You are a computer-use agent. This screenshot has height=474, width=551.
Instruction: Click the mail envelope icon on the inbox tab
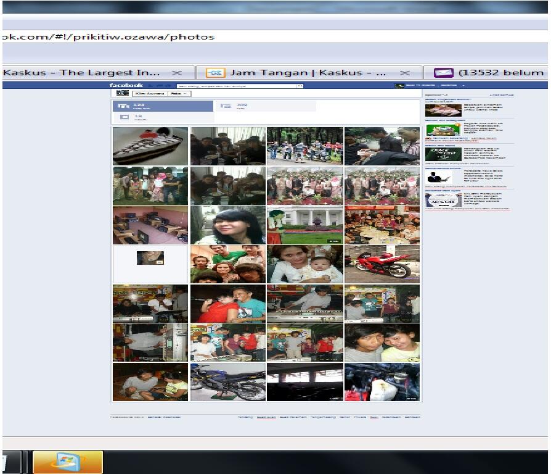(x=444, y=72)
